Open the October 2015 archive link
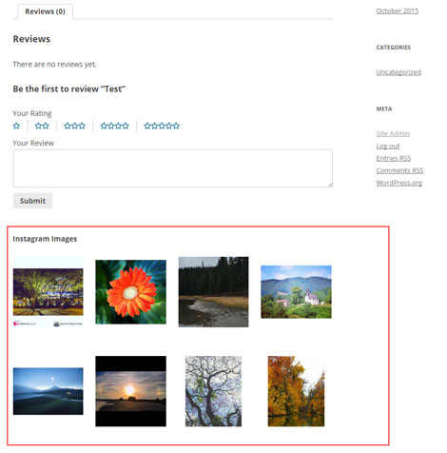The height and width of the screenshot is (453, 447). pos(398,10)
